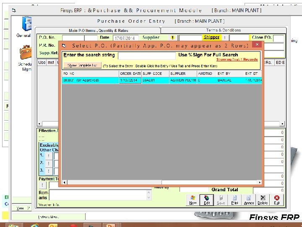Click the SUPPLIER column header
This screenshot has height=227, width=302.
click(x=183, y=74)
